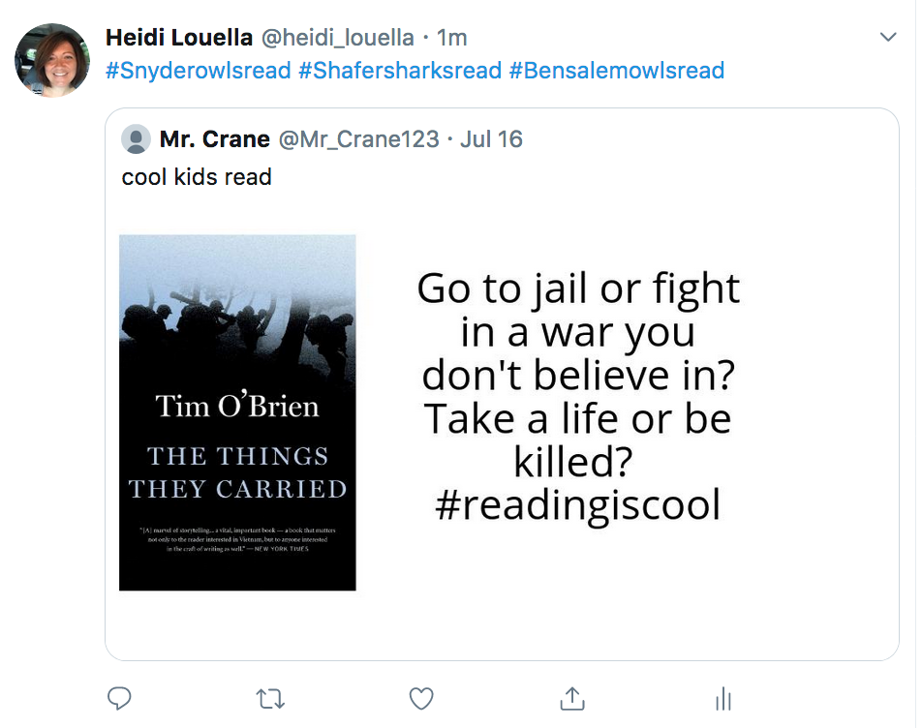Viewport: 922px width, 728px height.
Task: View The Things They Carried book cover
Action: 237,412
